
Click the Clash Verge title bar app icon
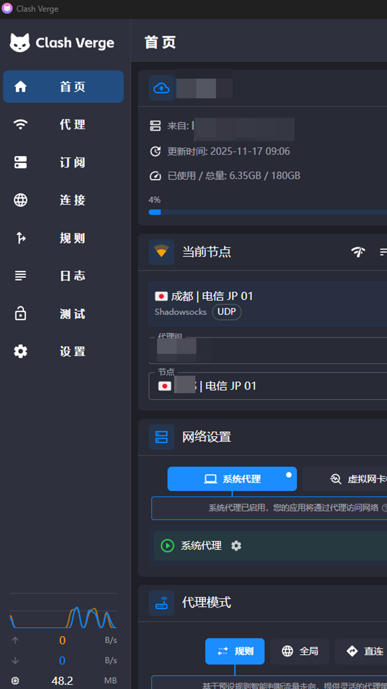point(7,8)
